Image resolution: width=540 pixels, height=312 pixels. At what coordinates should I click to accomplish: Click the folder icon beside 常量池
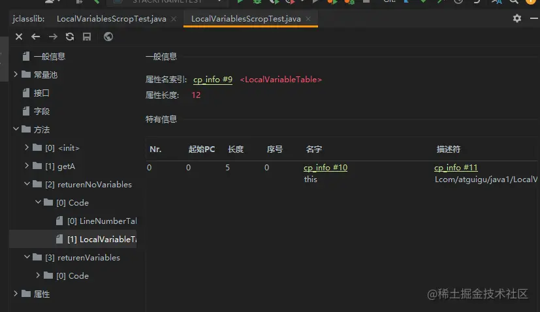coord(26,74)
